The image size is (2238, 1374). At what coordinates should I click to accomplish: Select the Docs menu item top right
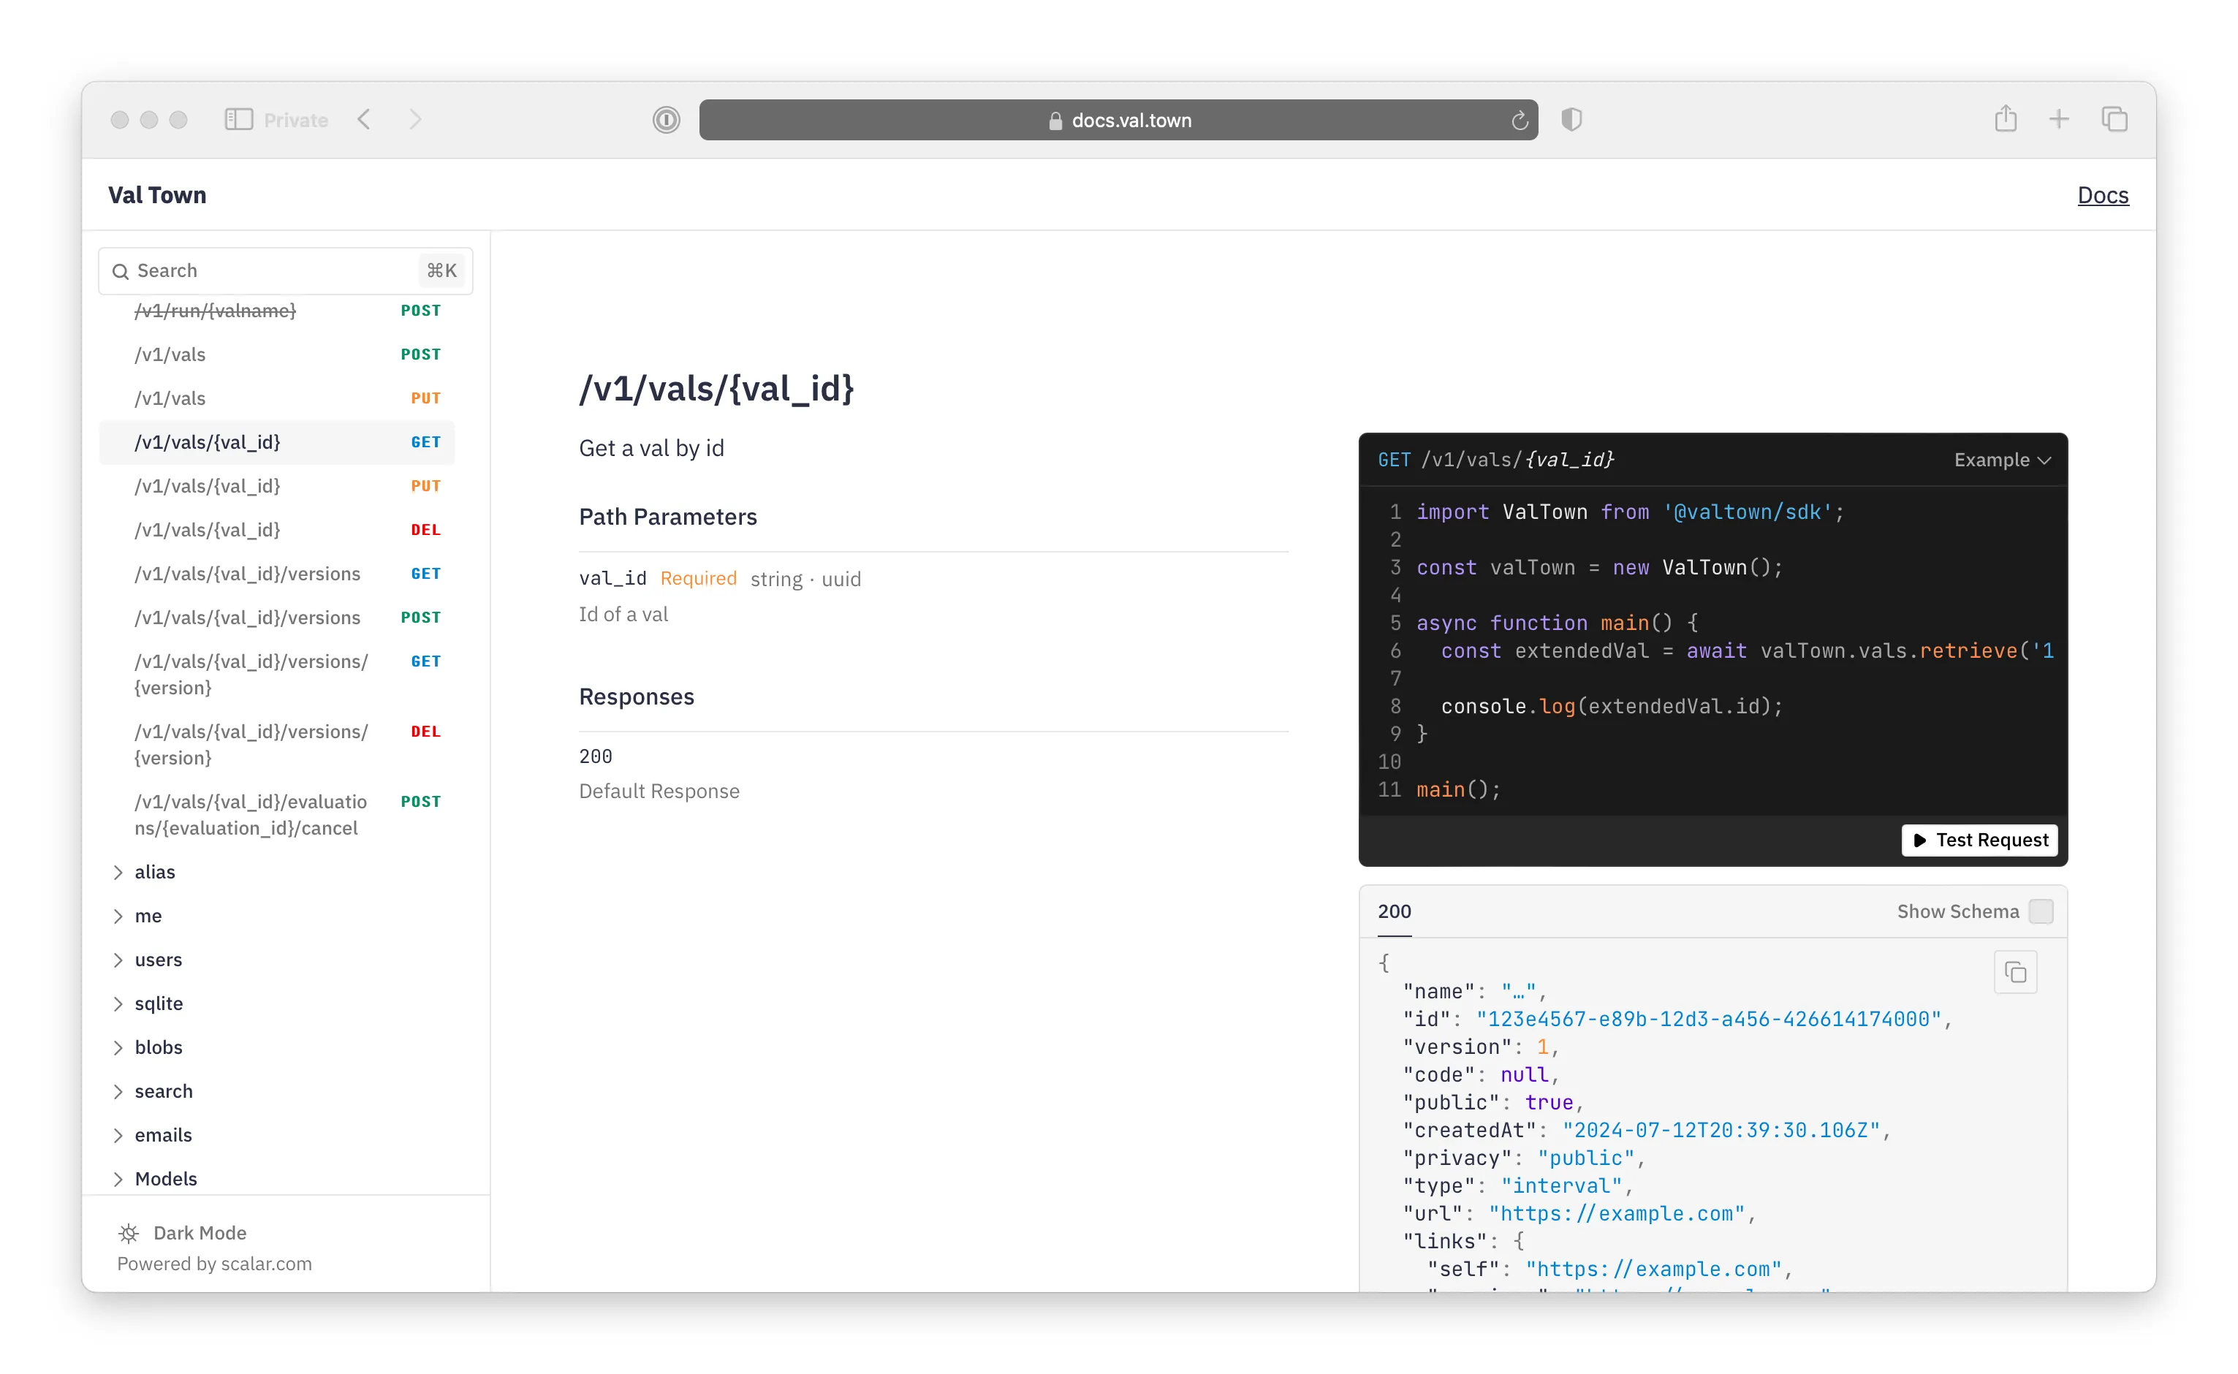(2104, 195)
